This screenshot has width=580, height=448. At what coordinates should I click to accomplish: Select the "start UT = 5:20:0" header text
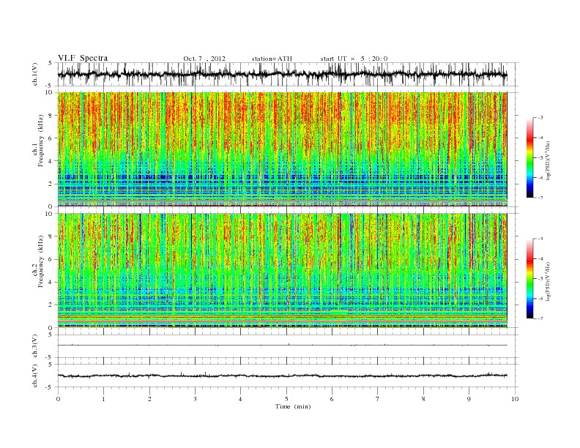click(x=354, y=59)
